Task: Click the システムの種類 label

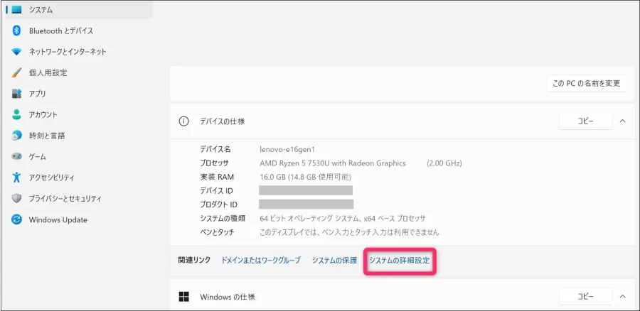Action: click(x=223, y=219)
